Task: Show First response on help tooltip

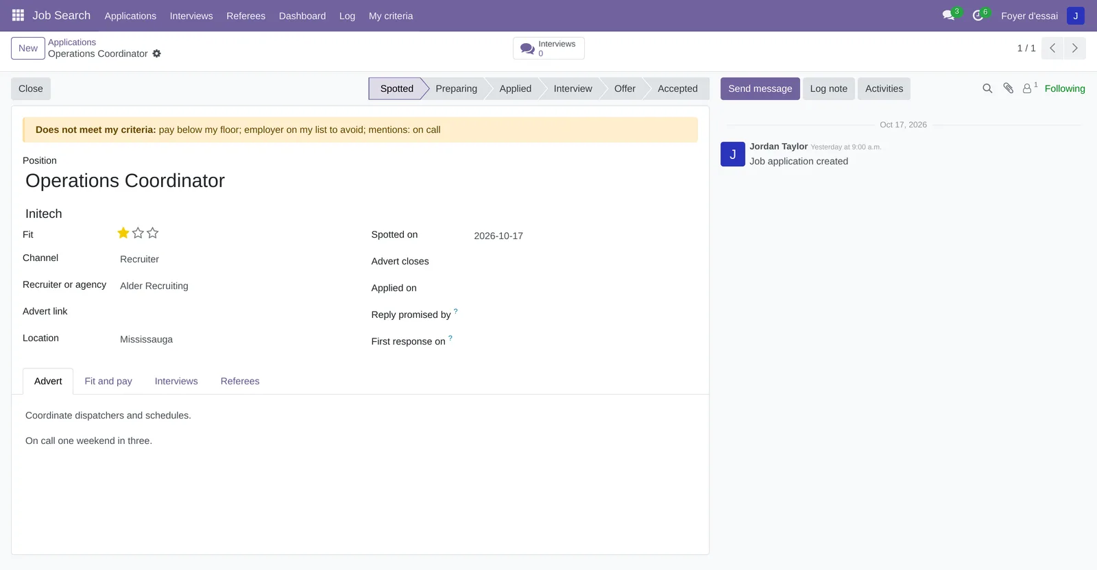Action: click(x=450, y=338)
